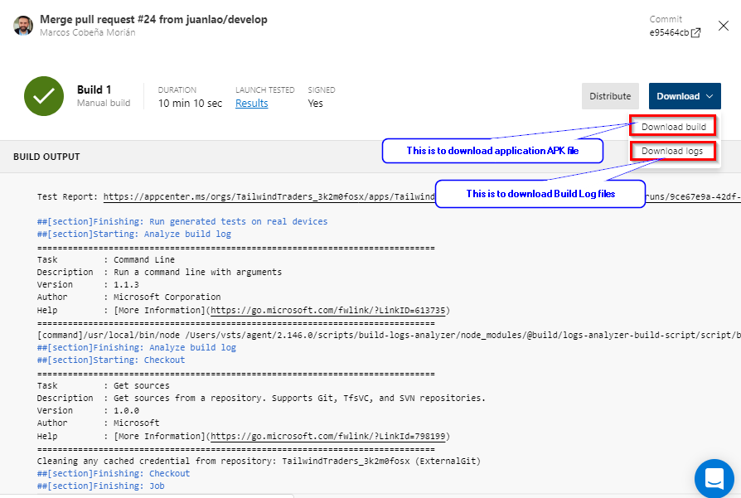Close the build details panel
The height and width of the screenshot is (498, 741).
[x=723, y=26]
